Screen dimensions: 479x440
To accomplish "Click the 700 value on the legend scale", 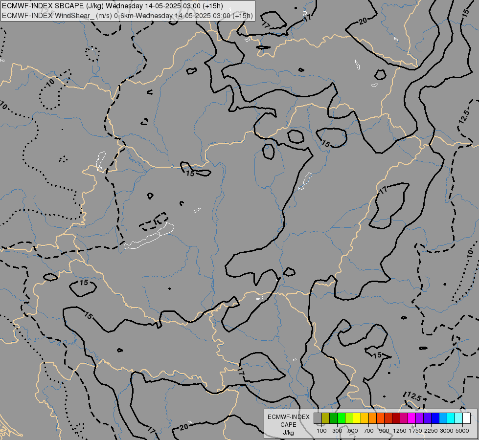I will [x=369, y=431].
